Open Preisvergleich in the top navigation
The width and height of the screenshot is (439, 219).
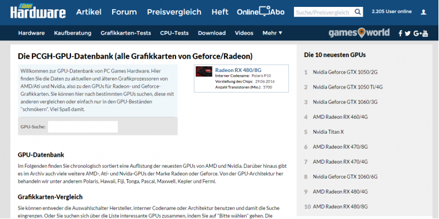click(174, 12)
